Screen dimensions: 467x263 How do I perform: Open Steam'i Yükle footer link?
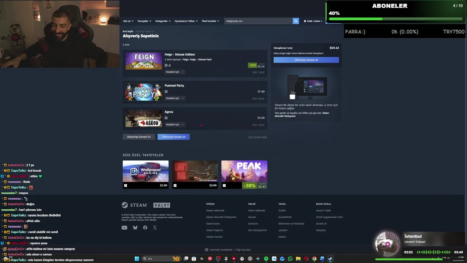coord(323,210)
